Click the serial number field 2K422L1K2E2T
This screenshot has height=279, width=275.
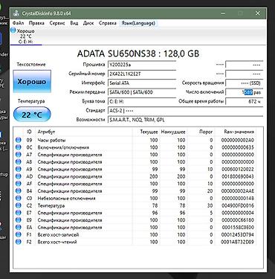tap(142, 74)
